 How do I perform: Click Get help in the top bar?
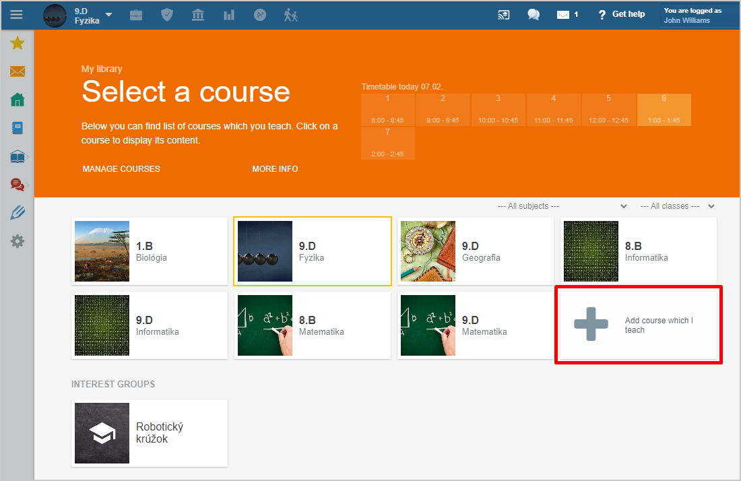621,14
